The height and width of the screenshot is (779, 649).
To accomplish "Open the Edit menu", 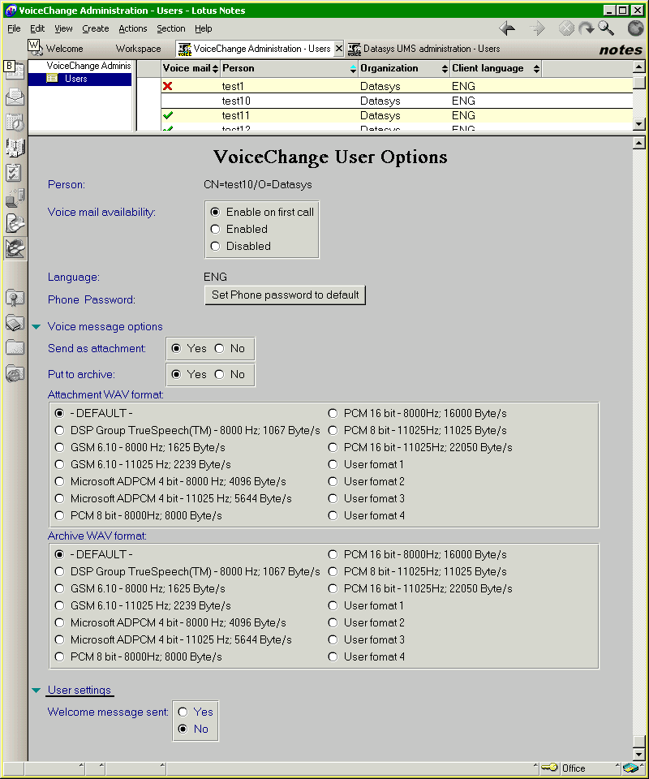I will click(37, 28).
